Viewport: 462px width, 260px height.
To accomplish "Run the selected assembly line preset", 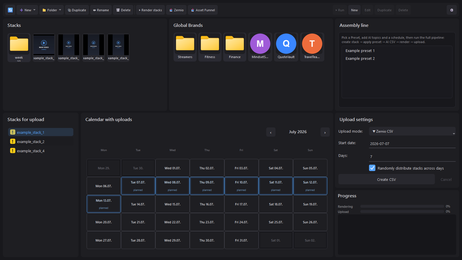I will pos(340,10).
